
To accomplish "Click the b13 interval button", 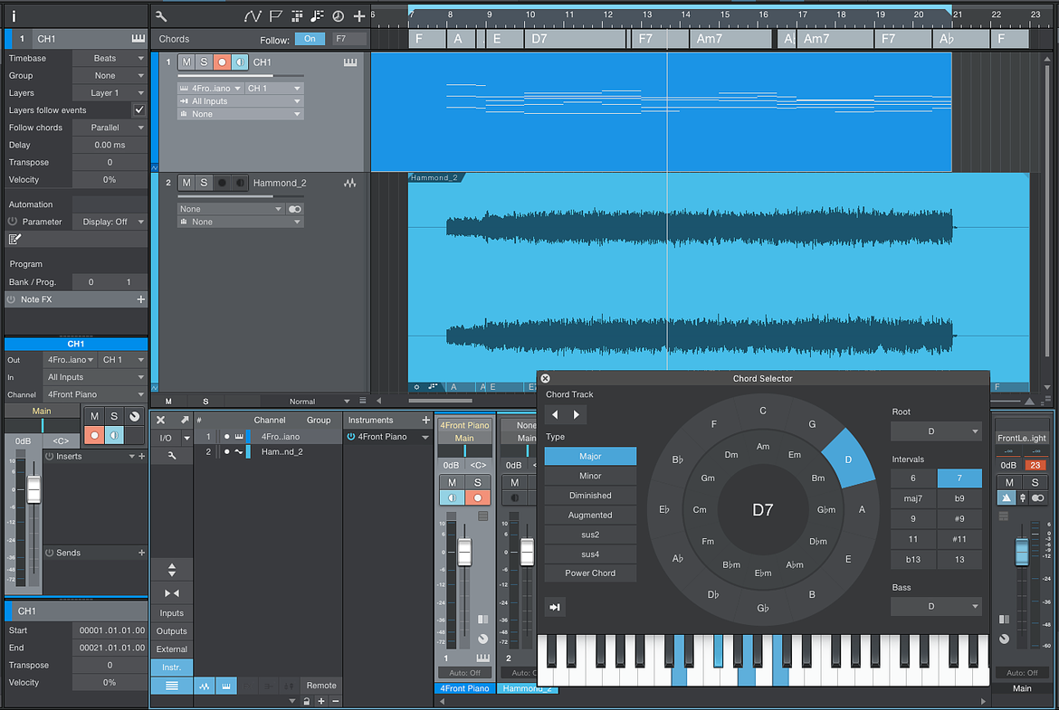I will tap(913, 560).
